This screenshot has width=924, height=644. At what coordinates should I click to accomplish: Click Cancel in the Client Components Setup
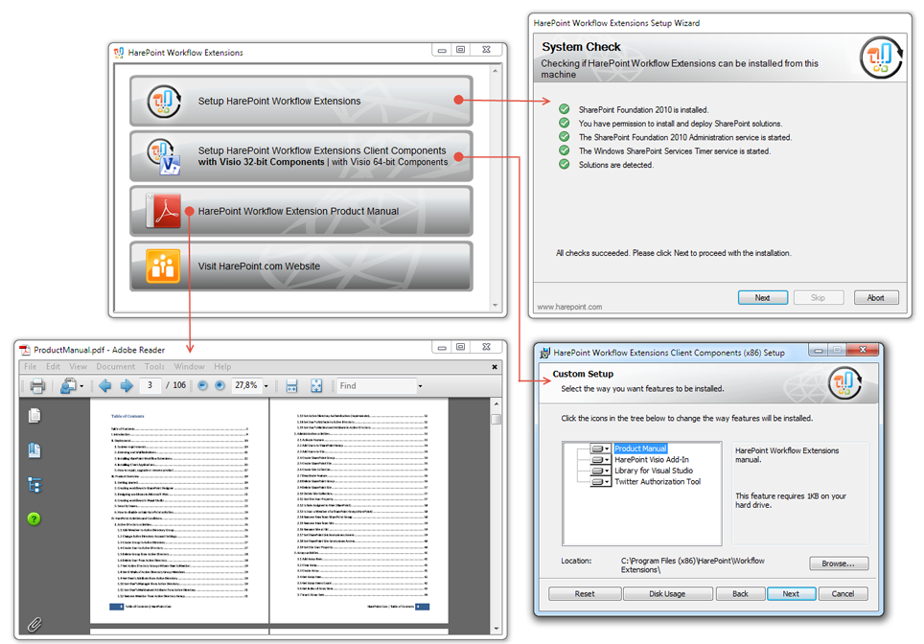pyautogui.click(x=843, y=594)
